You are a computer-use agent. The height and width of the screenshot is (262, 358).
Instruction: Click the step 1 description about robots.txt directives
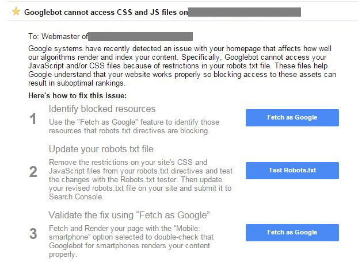click(x=134, y=126)
